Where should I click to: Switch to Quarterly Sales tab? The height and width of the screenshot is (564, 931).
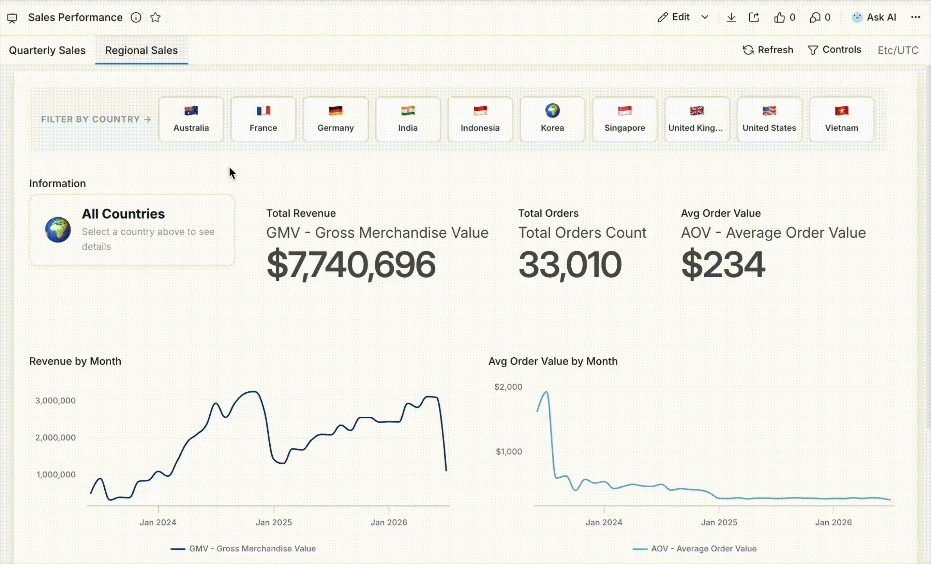pos(47,50)
